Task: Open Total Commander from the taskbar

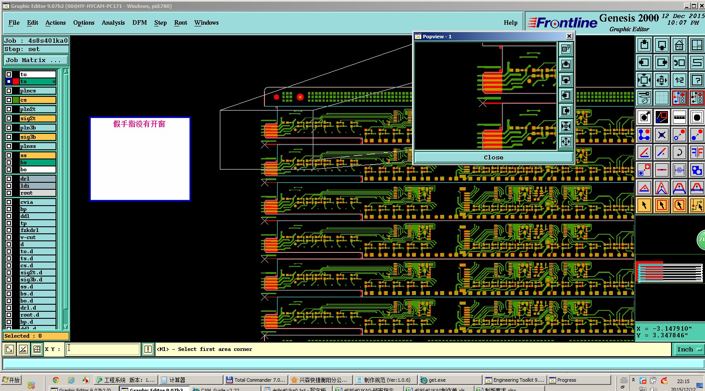Action: pos(256,380)
